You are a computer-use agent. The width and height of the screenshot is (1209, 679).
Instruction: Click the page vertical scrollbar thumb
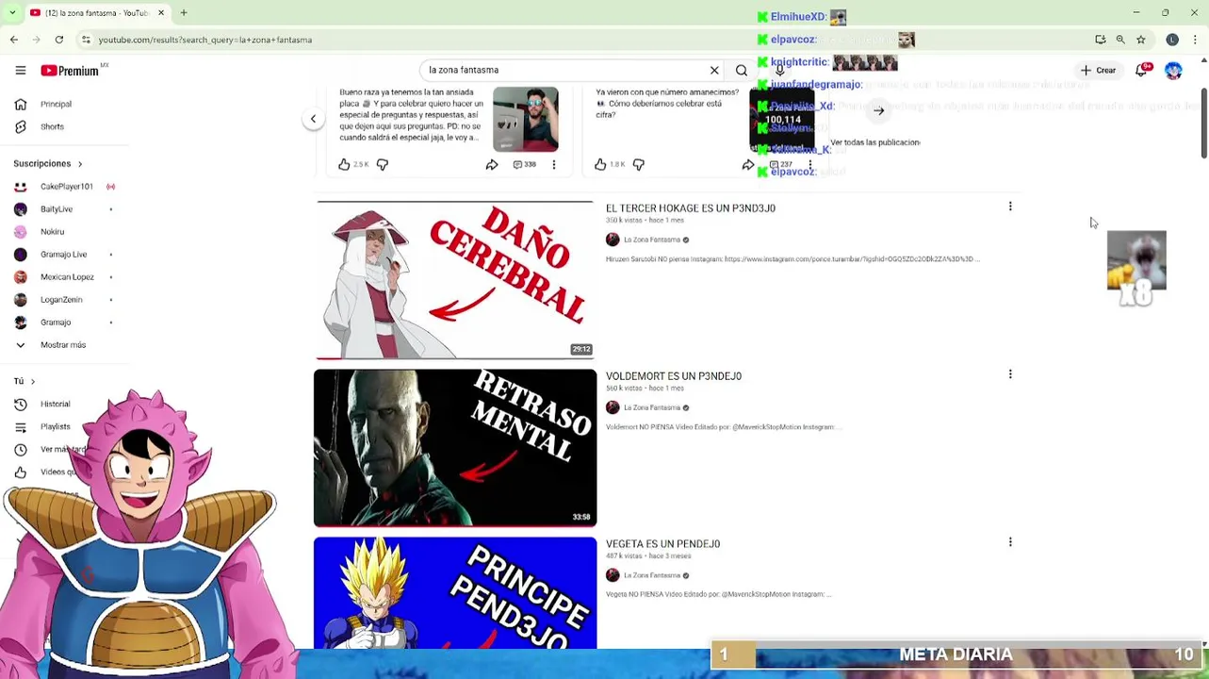1203,124
